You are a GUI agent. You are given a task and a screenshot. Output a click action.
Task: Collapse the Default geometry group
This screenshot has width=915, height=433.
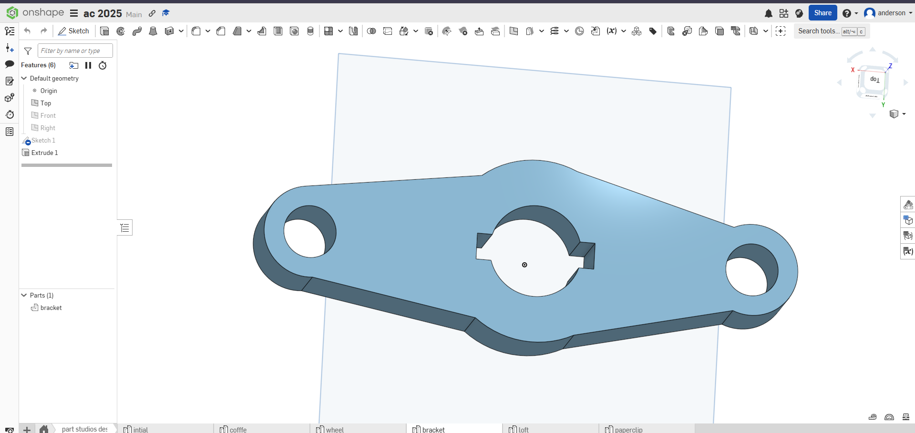point(24,78)
